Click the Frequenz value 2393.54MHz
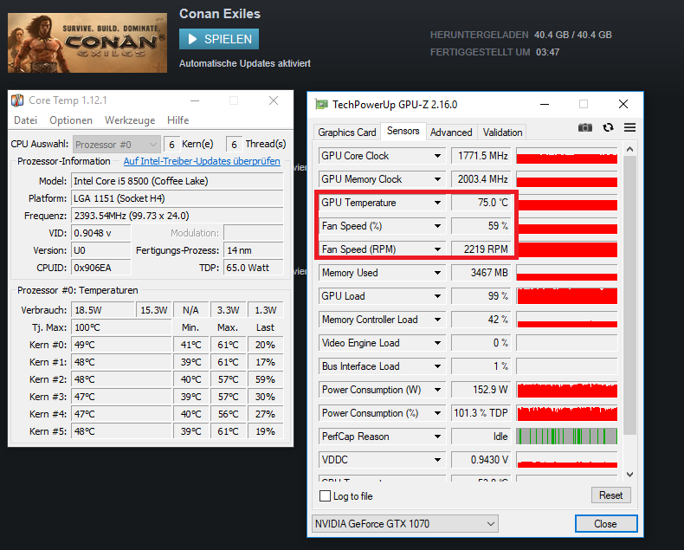 point(177,216)
